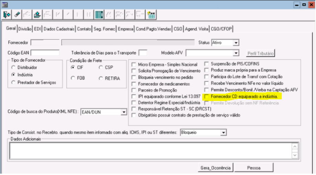
Task: Check Recebe Vencimento NFe no valor líquido
Action: point(206,83)
